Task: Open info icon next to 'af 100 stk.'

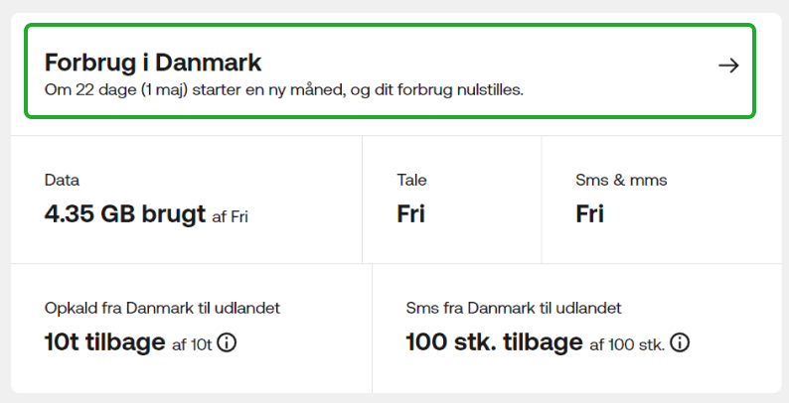Action: [681, 343]
